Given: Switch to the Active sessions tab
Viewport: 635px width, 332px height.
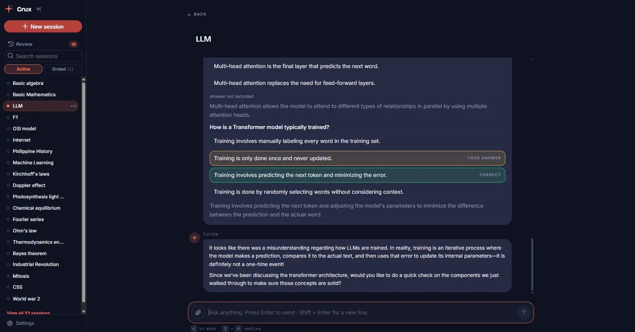Looking at the screenshot, I should point(23,69).
